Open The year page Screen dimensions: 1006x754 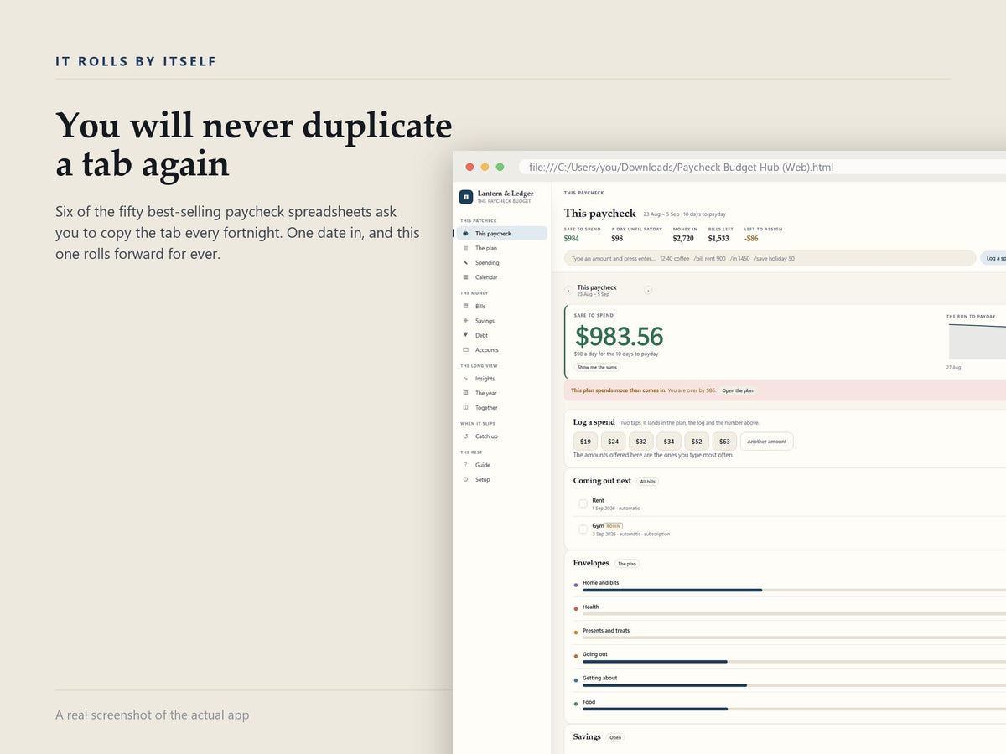point(486,393)
